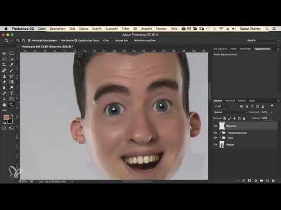Select the History Brush tool
281x210 pixels.
coord(11,76)
